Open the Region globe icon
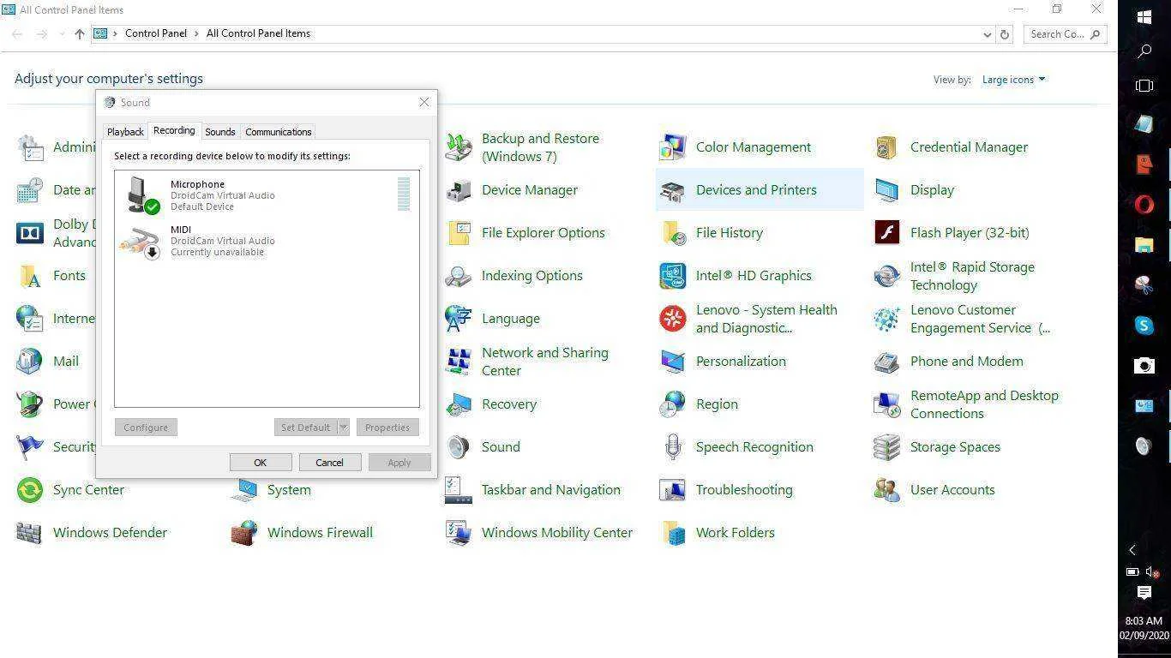Screen dimensions: 1171x658 pyautogui.click(x=673, y=404)
